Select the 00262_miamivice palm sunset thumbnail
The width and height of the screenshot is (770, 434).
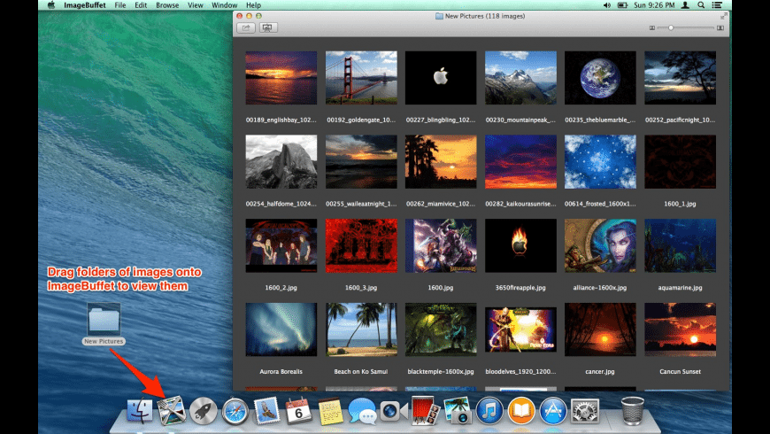(441, 162)
